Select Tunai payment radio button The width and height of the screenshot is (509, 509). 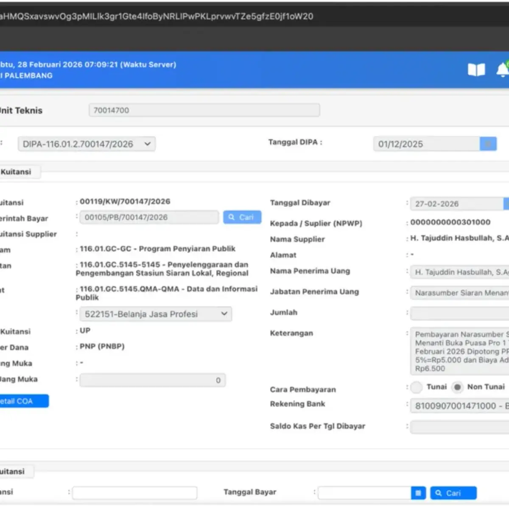pyautogui.click(x=417, y=387)
